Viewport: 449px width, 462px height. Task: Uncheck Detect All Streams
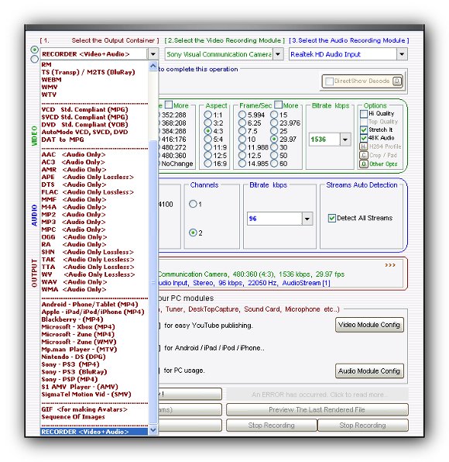click(332, 218)
